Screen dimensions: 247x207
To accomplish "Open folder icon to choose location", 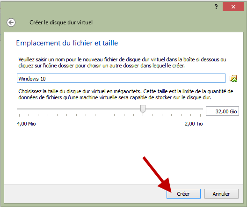I will (x=233, y=78).
